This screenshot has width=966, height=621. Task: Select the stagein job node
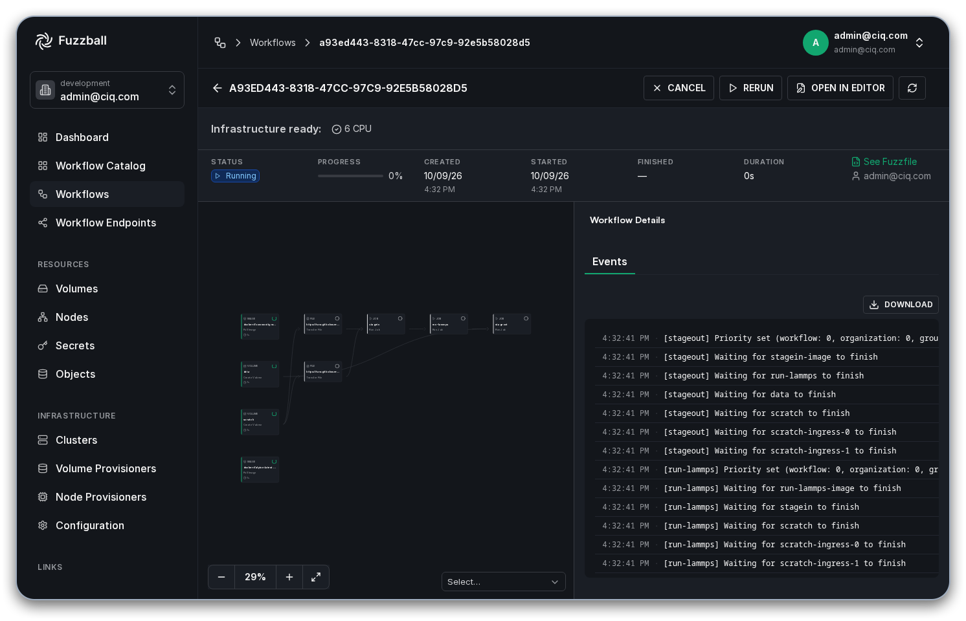[x=386, y=323]
